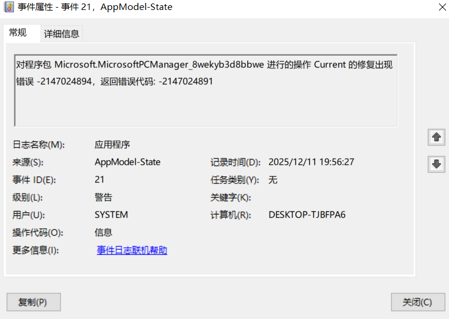This screenshot has width=449, height=319.
Task: Click the package name Microsoft.MicrosoftPCManager_8wekyb3d8bbwe
Action: click(x=159, y=65)
